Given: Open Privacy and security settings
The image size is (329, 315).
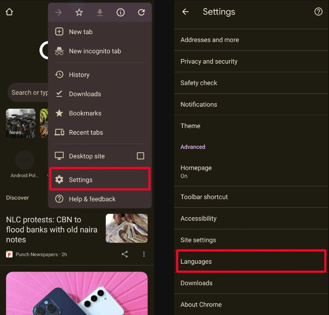Looking at the screenshot, I should (209, 61).
